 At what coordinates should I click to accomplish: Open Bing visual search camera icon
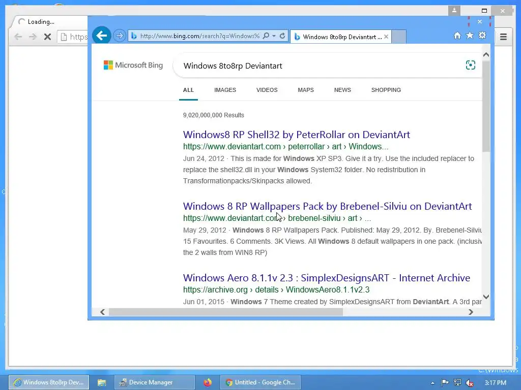(x=470, y=65)
